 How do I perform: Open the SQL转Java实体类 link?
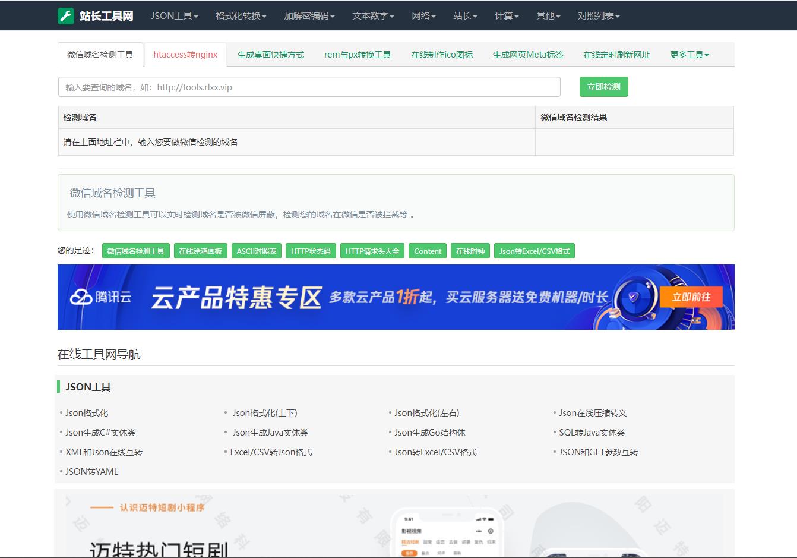coord(592,433)
